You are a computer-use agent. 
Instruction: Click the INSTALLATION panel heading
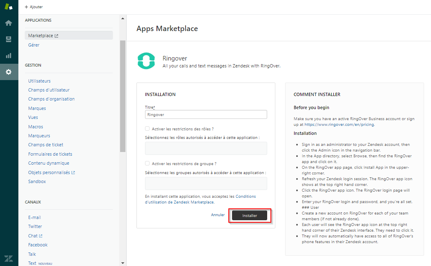point(160,94)
